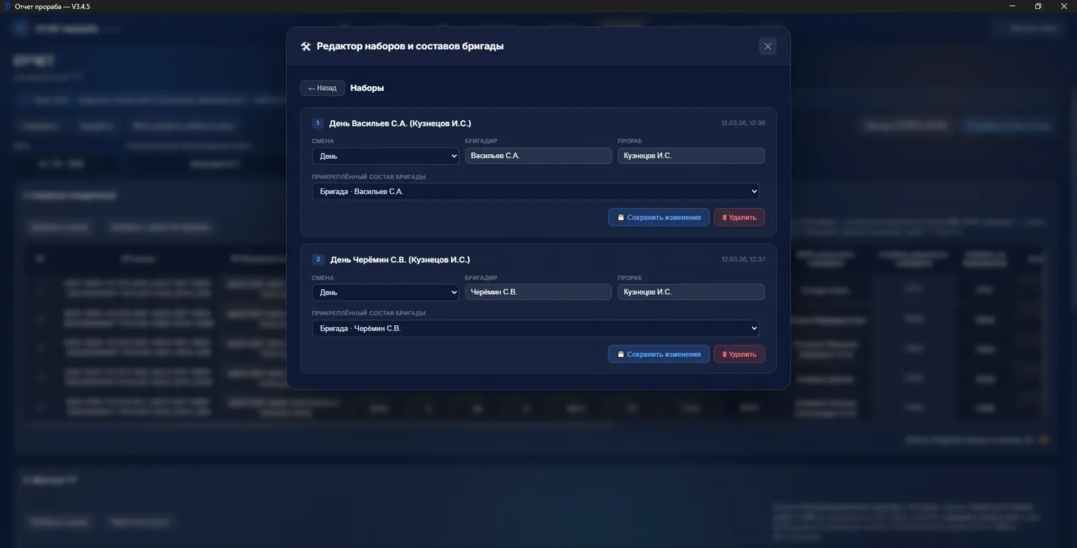Click the Наборы heading
Screen dimensions: 1077x548
click(x=367, y=88)
